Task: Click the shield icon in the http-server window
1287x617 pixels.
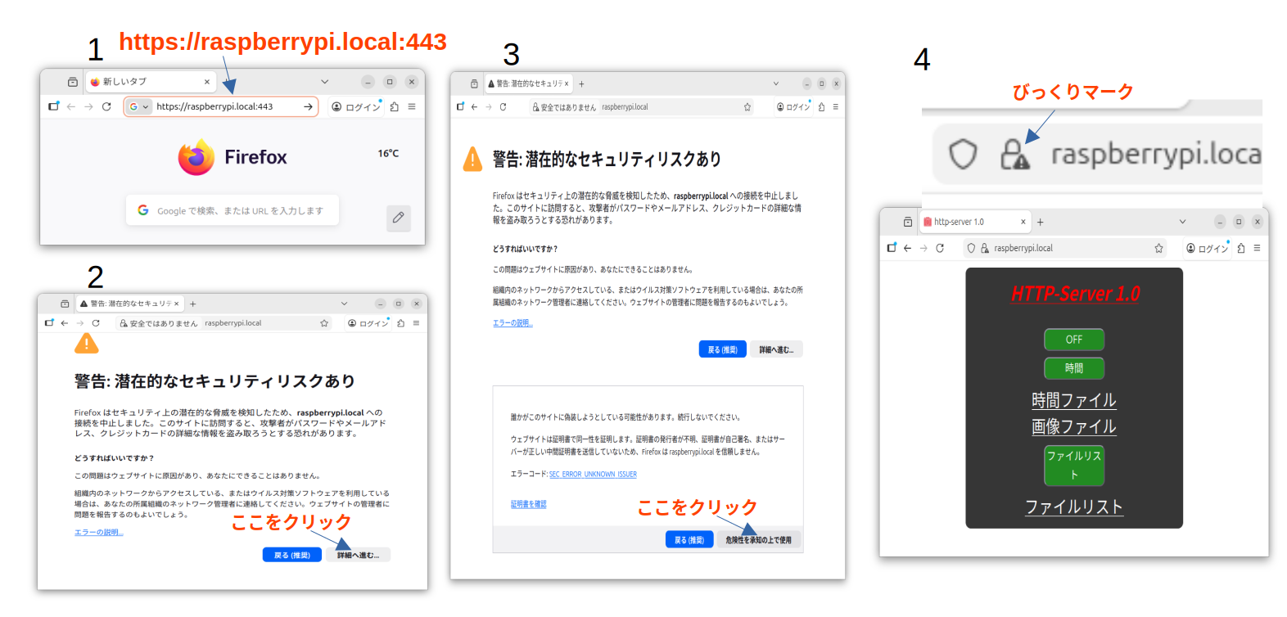Action: pos(971,248)
